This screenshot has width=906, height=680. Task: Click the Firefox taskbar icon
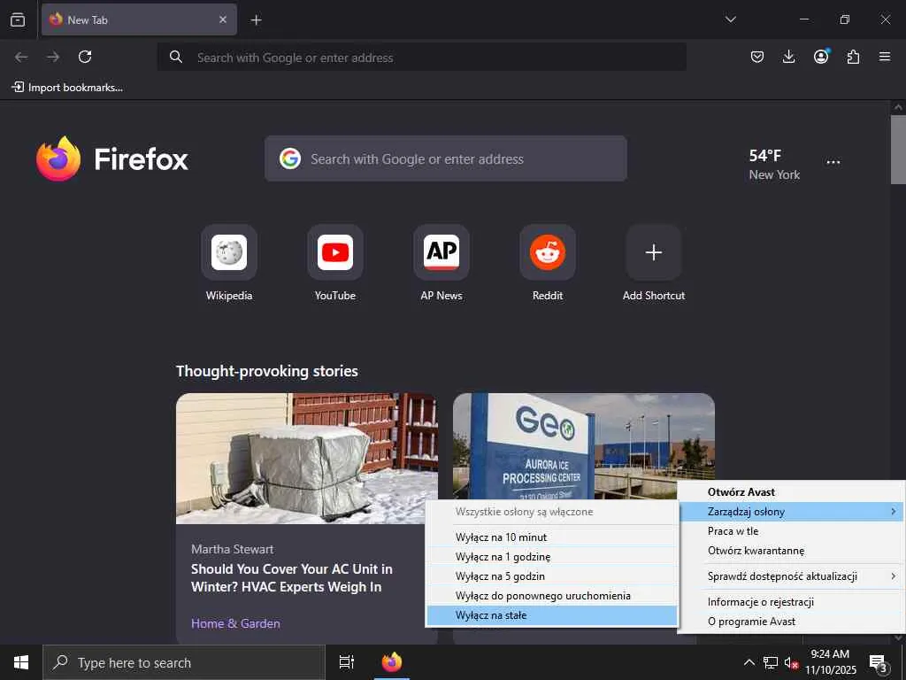pyautogui.click(x=392, y=662)
